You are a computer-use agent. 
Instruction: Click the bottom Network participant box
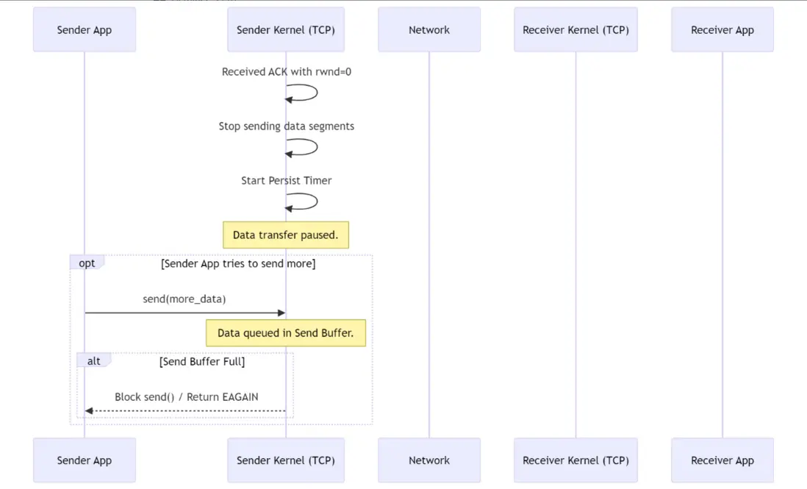(429, 460)
